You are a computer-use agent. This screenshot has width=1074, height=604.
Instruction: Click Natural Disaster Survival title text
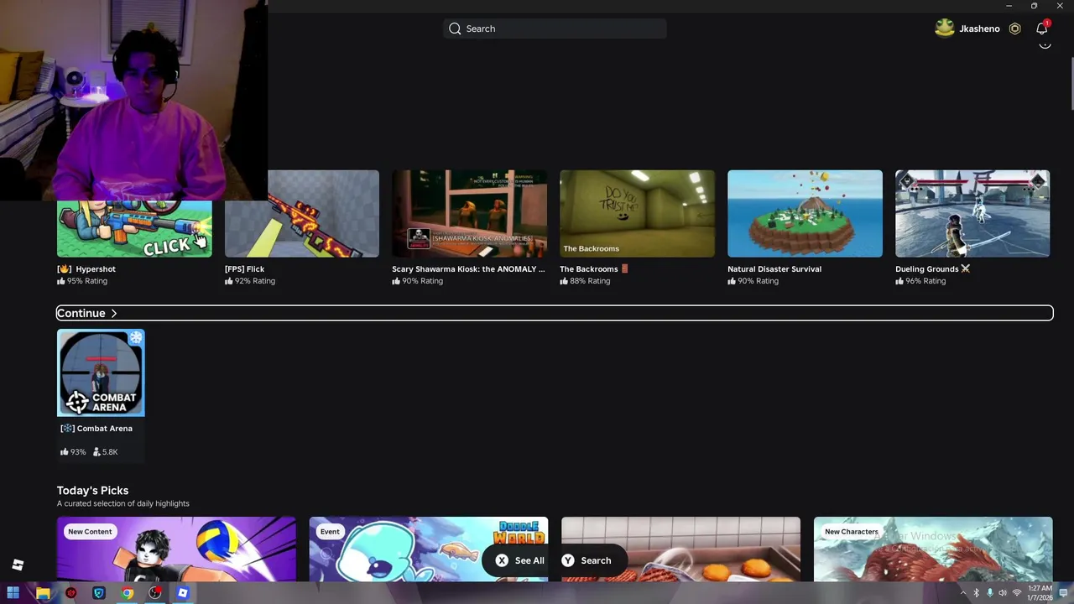coord(774,269)
